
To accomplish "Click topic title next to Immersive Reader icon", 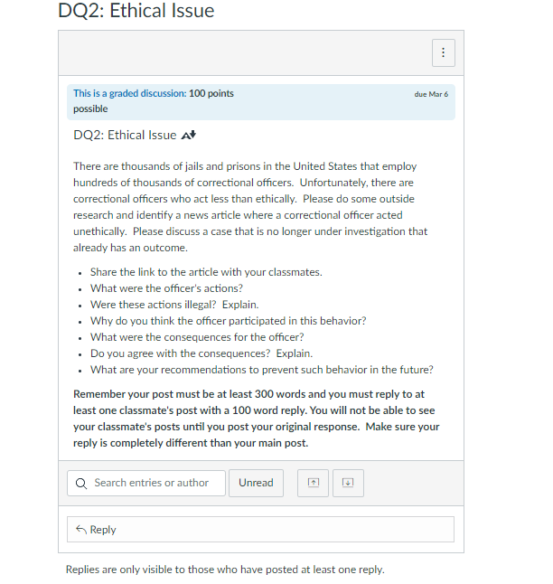I will pos(125,136).
